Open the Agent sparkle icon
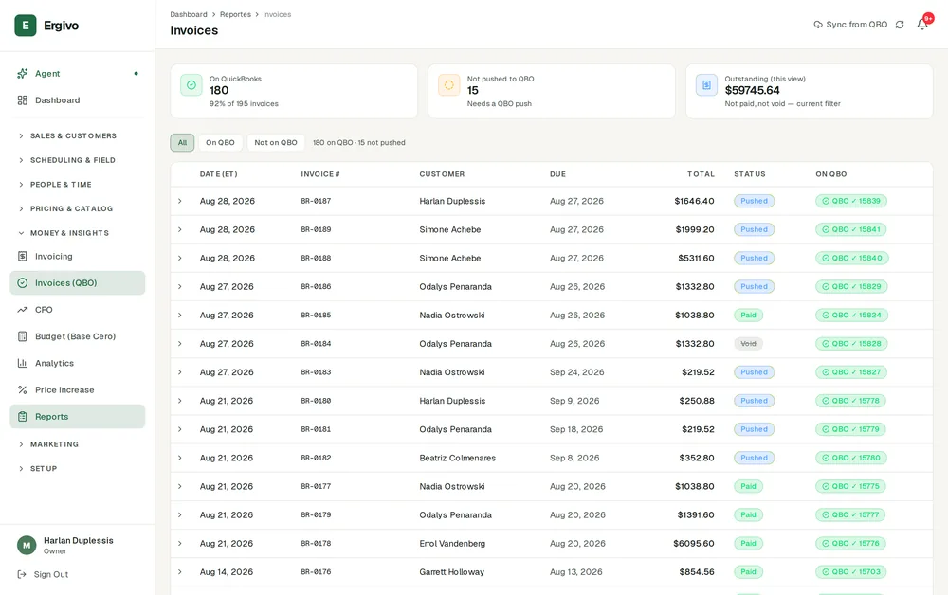This screenshot has width=948, height=595. (23, 74)
